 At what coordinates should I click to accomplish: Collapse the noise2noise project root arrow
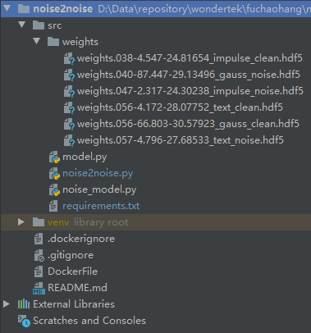point(7,8)
